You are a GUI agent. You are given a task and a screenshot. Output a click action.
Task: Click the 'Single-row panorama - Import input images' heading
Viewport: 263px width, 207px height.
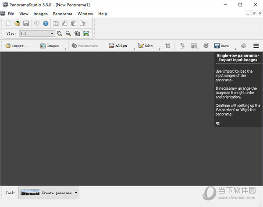click(238, 58)
